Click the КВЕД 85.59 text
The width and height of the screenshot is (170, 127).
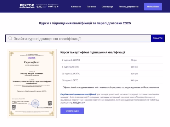[x=79, y=103]
